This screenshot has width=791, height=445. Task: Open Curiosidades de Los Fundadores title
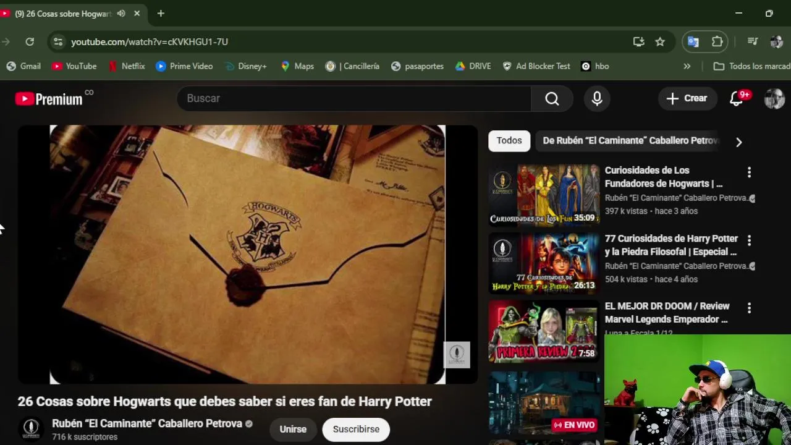tap(664, 177)
